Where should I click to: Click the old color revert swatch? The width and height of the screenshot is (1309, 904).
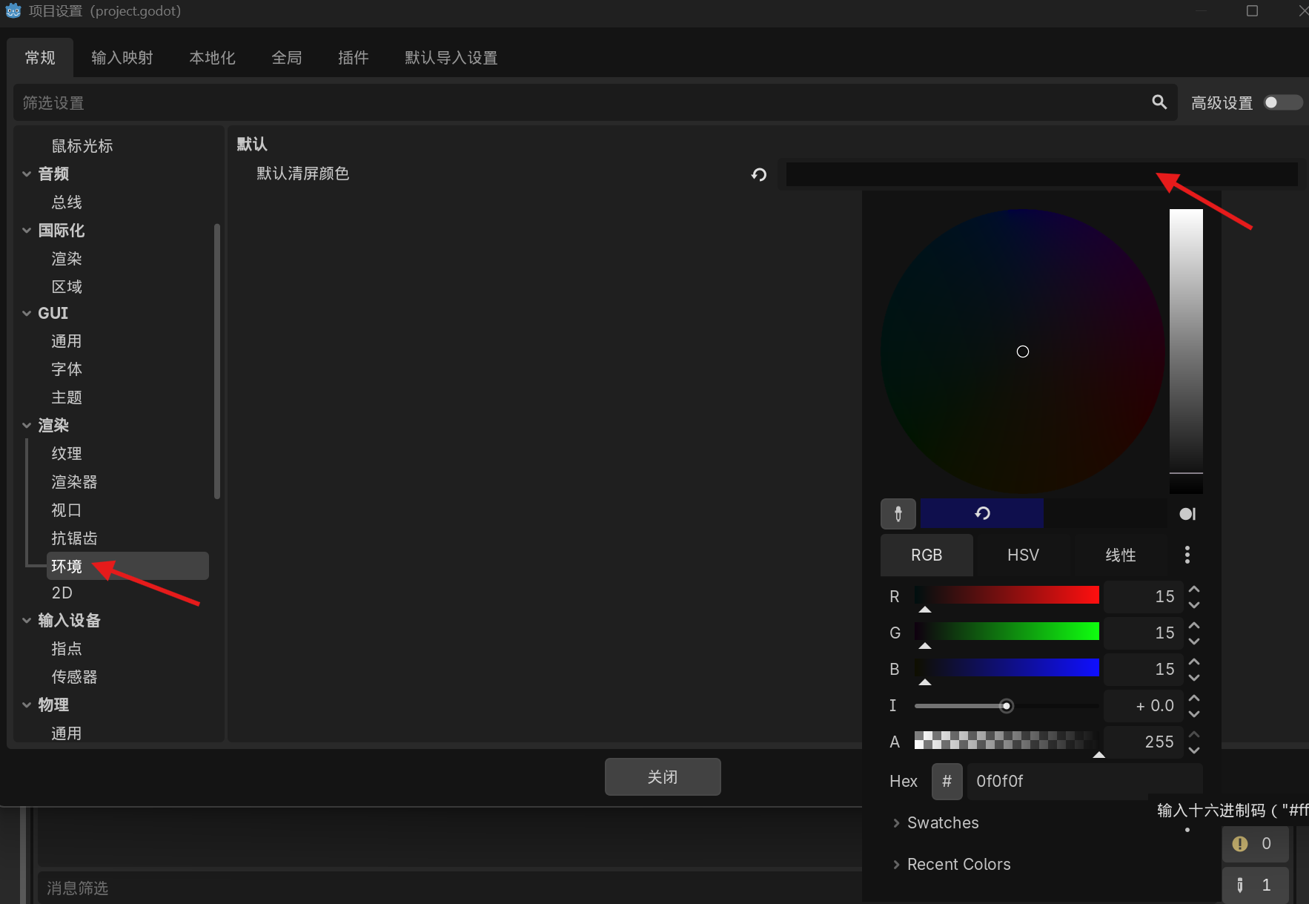click(x=982, y=513)
